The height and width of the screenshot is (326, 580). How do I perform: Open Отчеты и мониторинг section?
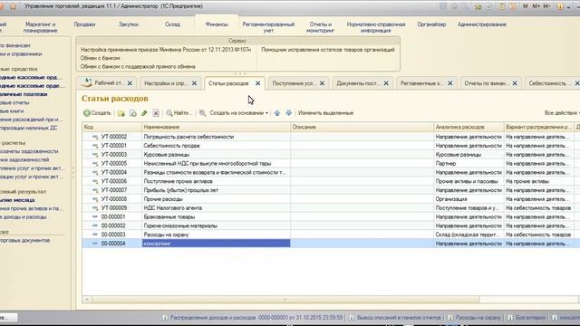pos(320,27)
